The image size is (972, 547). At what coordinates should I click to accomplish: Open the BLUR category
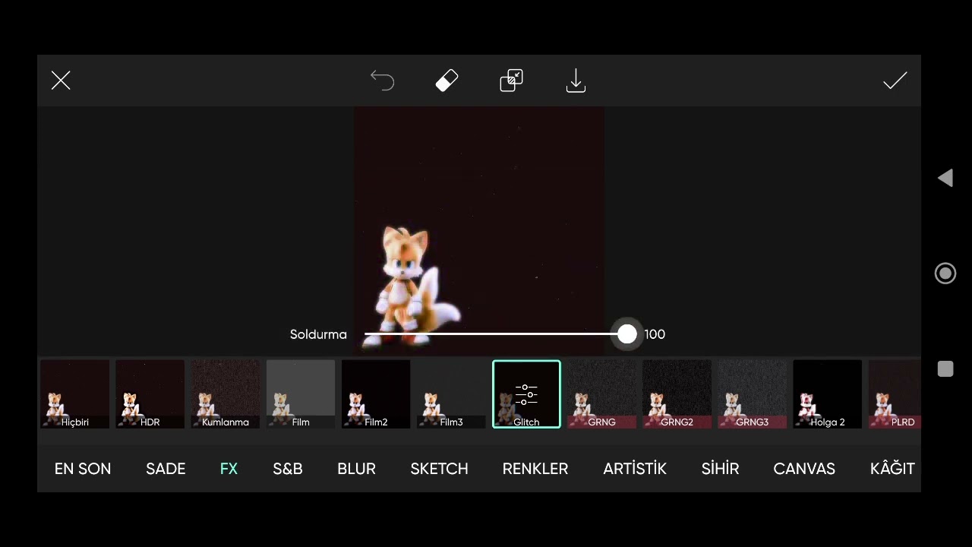point(356,469)
